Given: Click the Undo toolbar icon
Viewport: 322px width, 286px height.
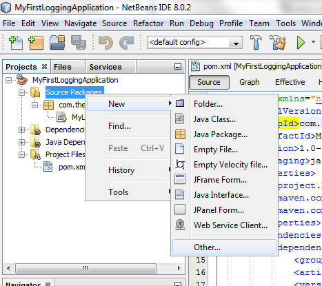Looking at the screenshot, I should click(105, 43).
